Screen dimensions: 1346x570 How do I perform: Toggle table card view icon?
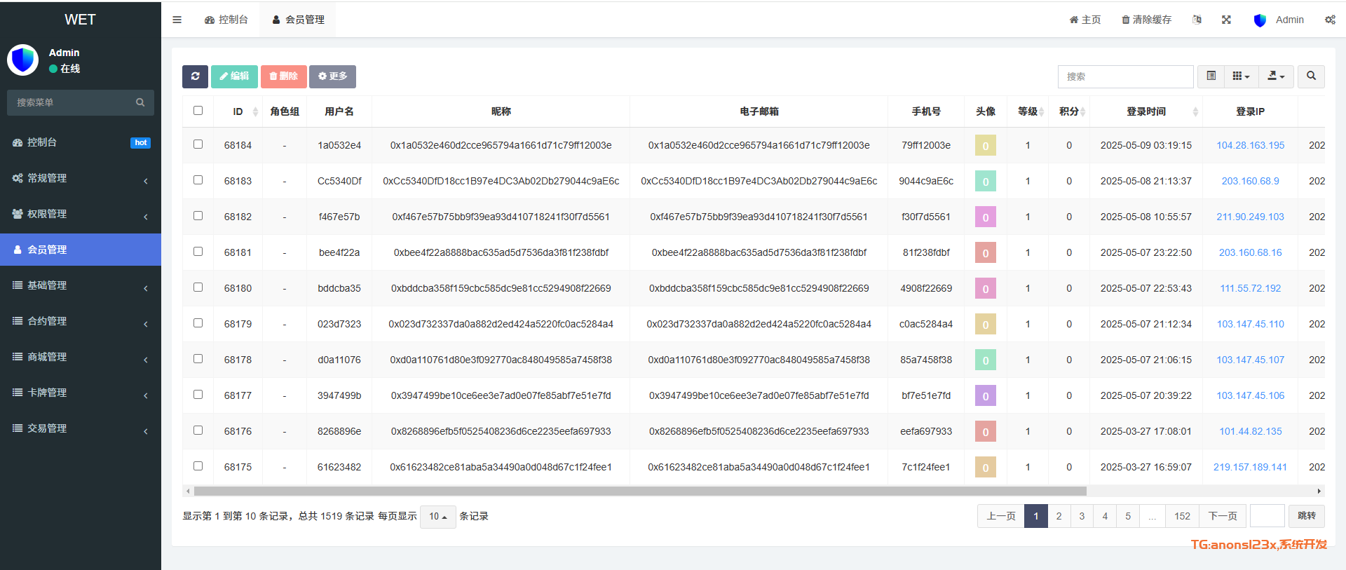tap(1211, 76)
